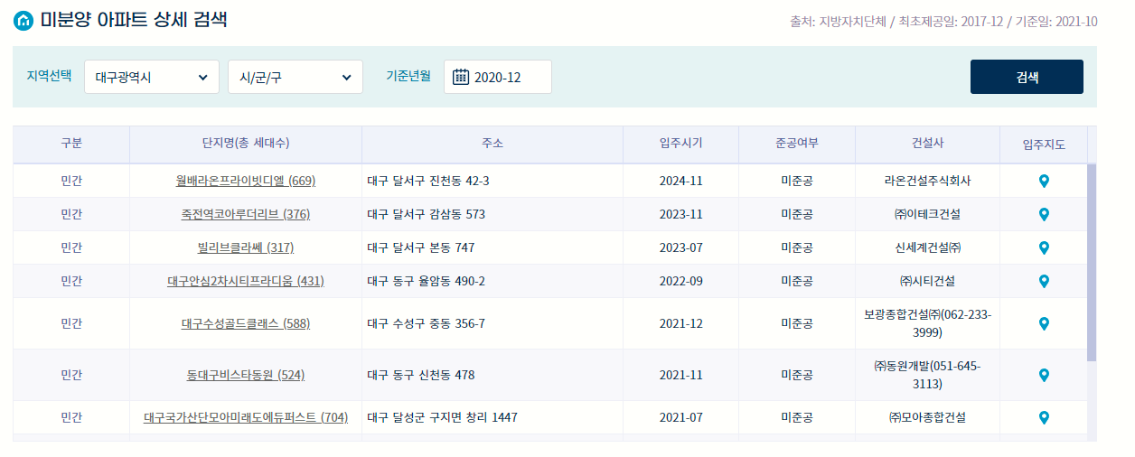Click address 대구 달서구 본동 747
Screen dimensions: 1135x457
421,247
